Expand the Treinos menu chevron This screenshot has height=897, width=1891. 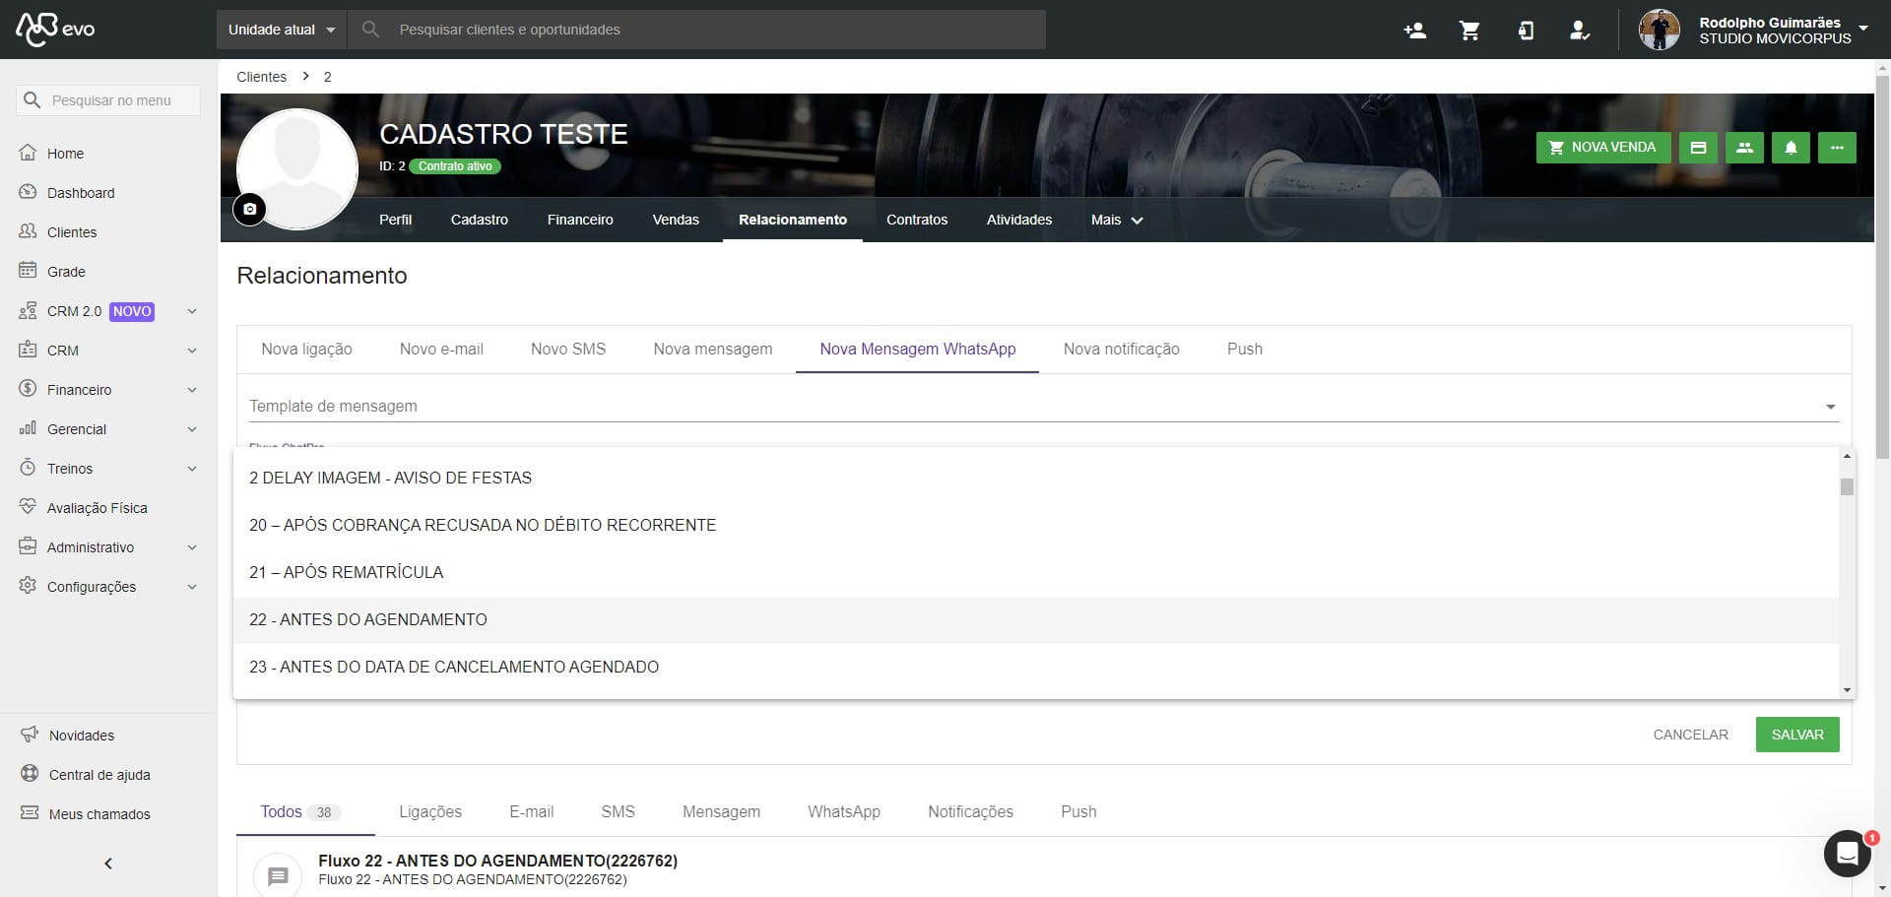pos(192,469)
